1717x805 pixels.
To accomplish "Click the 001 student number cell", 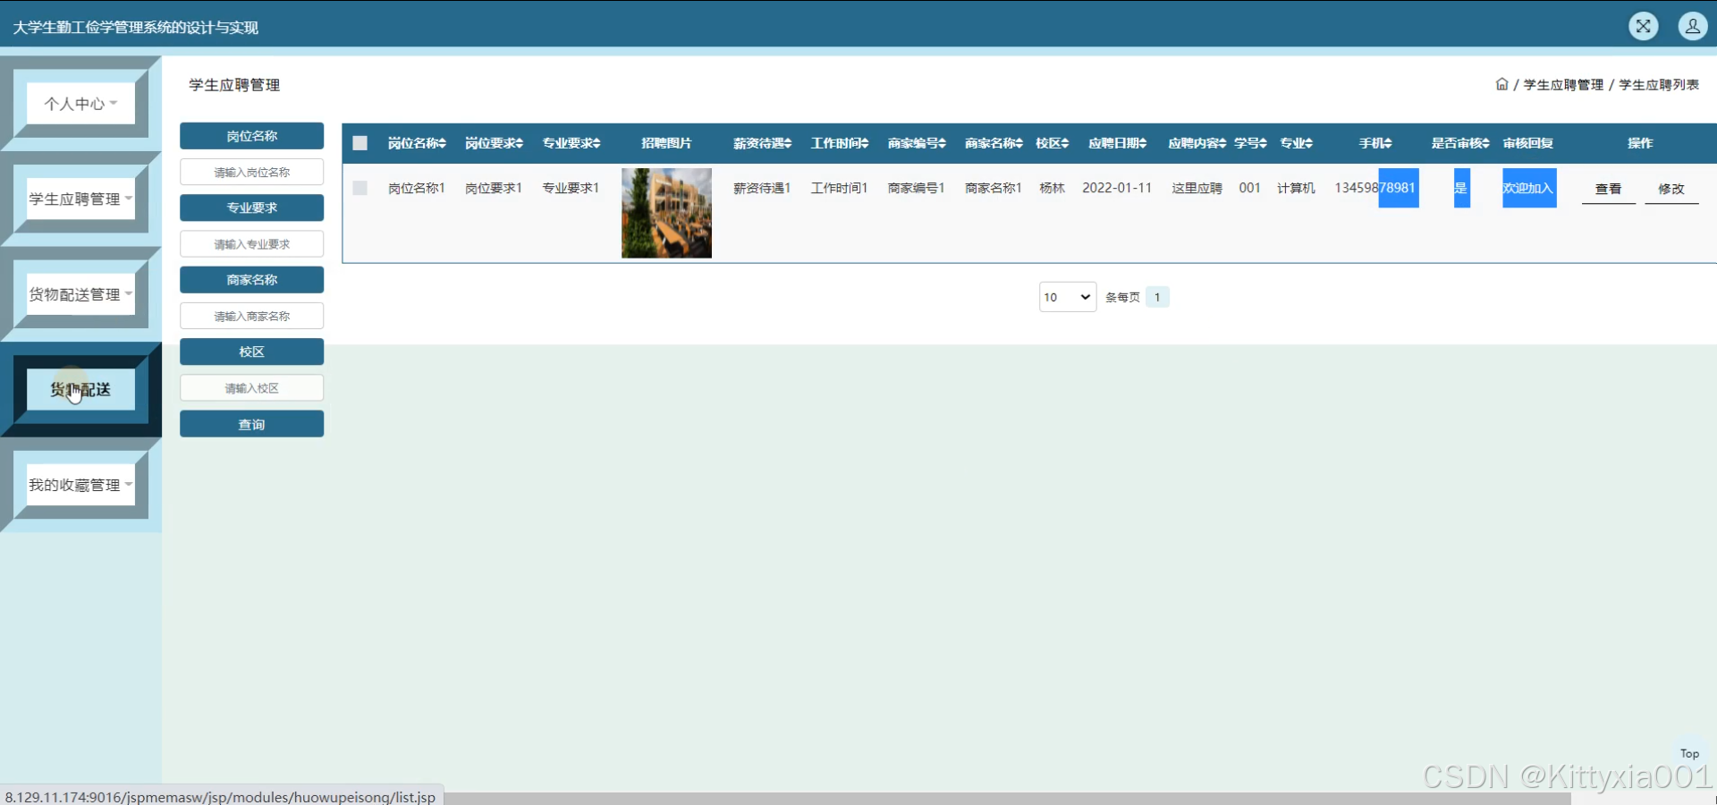I will pyautogui.click(x=1250, y=188).
